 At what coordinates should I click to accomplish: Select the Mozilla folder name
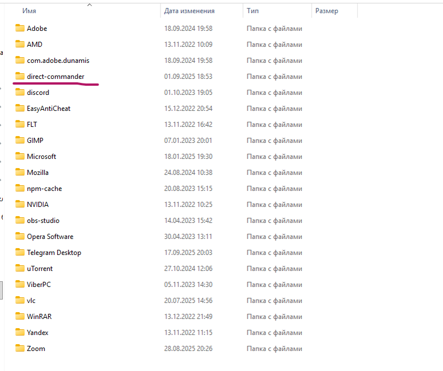point(38,173)
